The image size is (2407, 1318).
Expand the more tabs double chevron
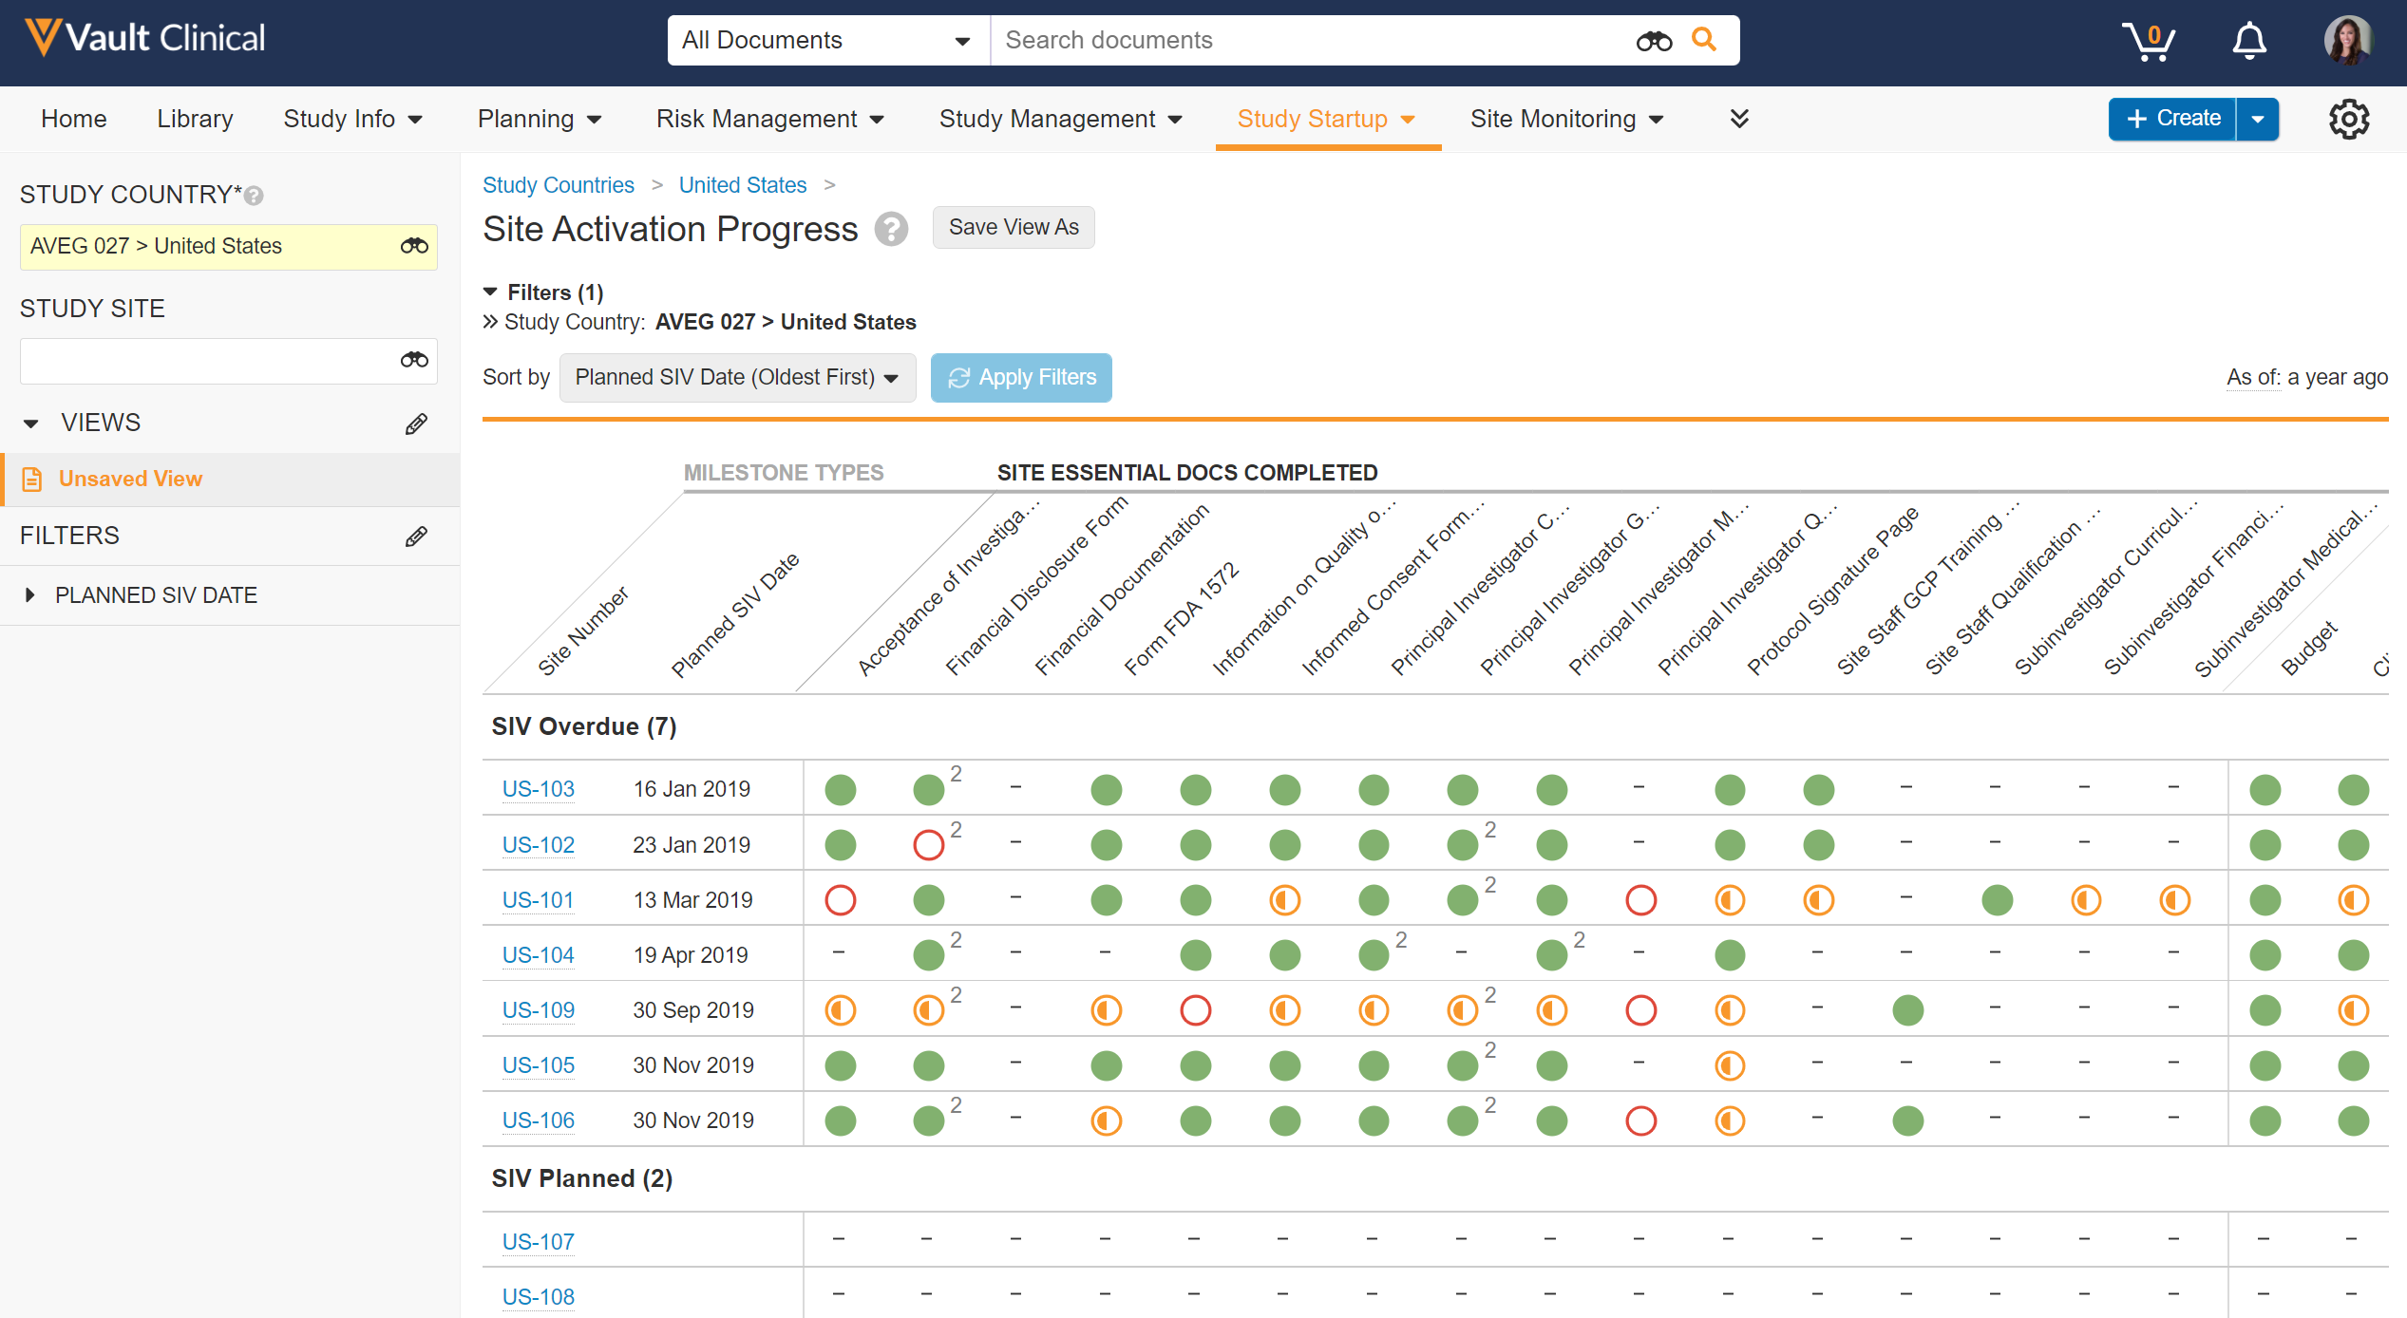1739,119
